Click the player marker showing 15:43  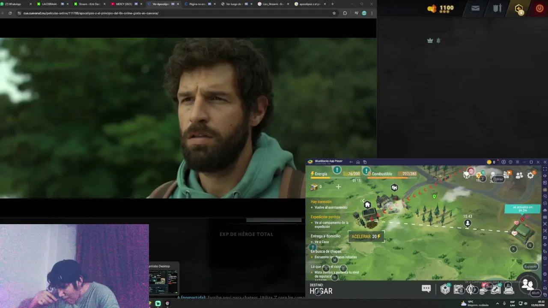tap(468, 223)
